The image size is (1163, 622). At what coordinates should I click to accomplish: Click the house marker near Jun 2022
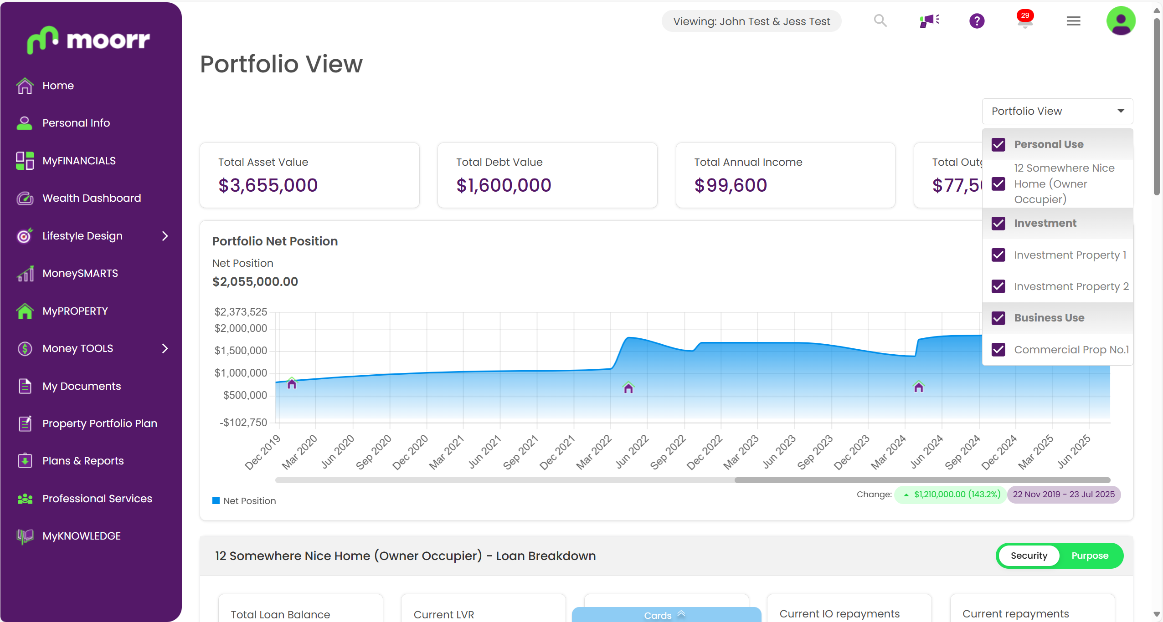point(628,387)
